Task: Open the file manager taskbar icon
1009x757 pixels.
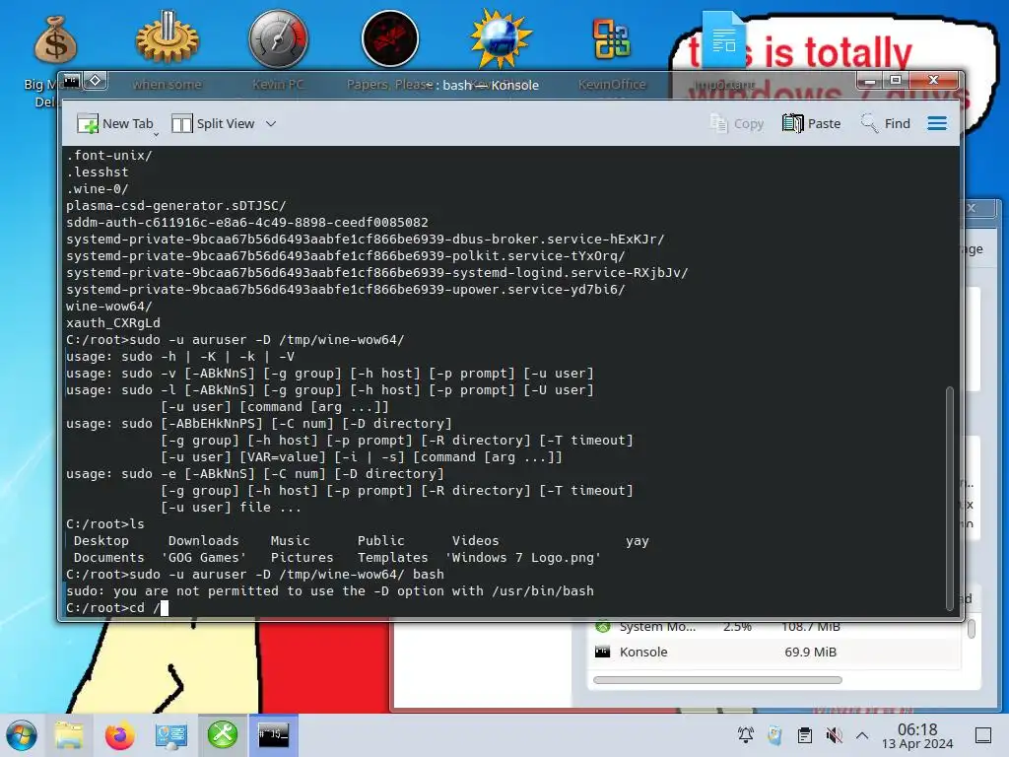Action: point(69,735)
